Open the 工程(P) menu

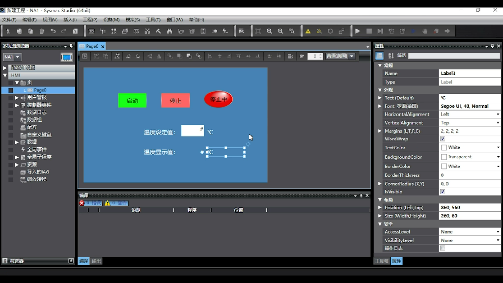pos(90,20)
